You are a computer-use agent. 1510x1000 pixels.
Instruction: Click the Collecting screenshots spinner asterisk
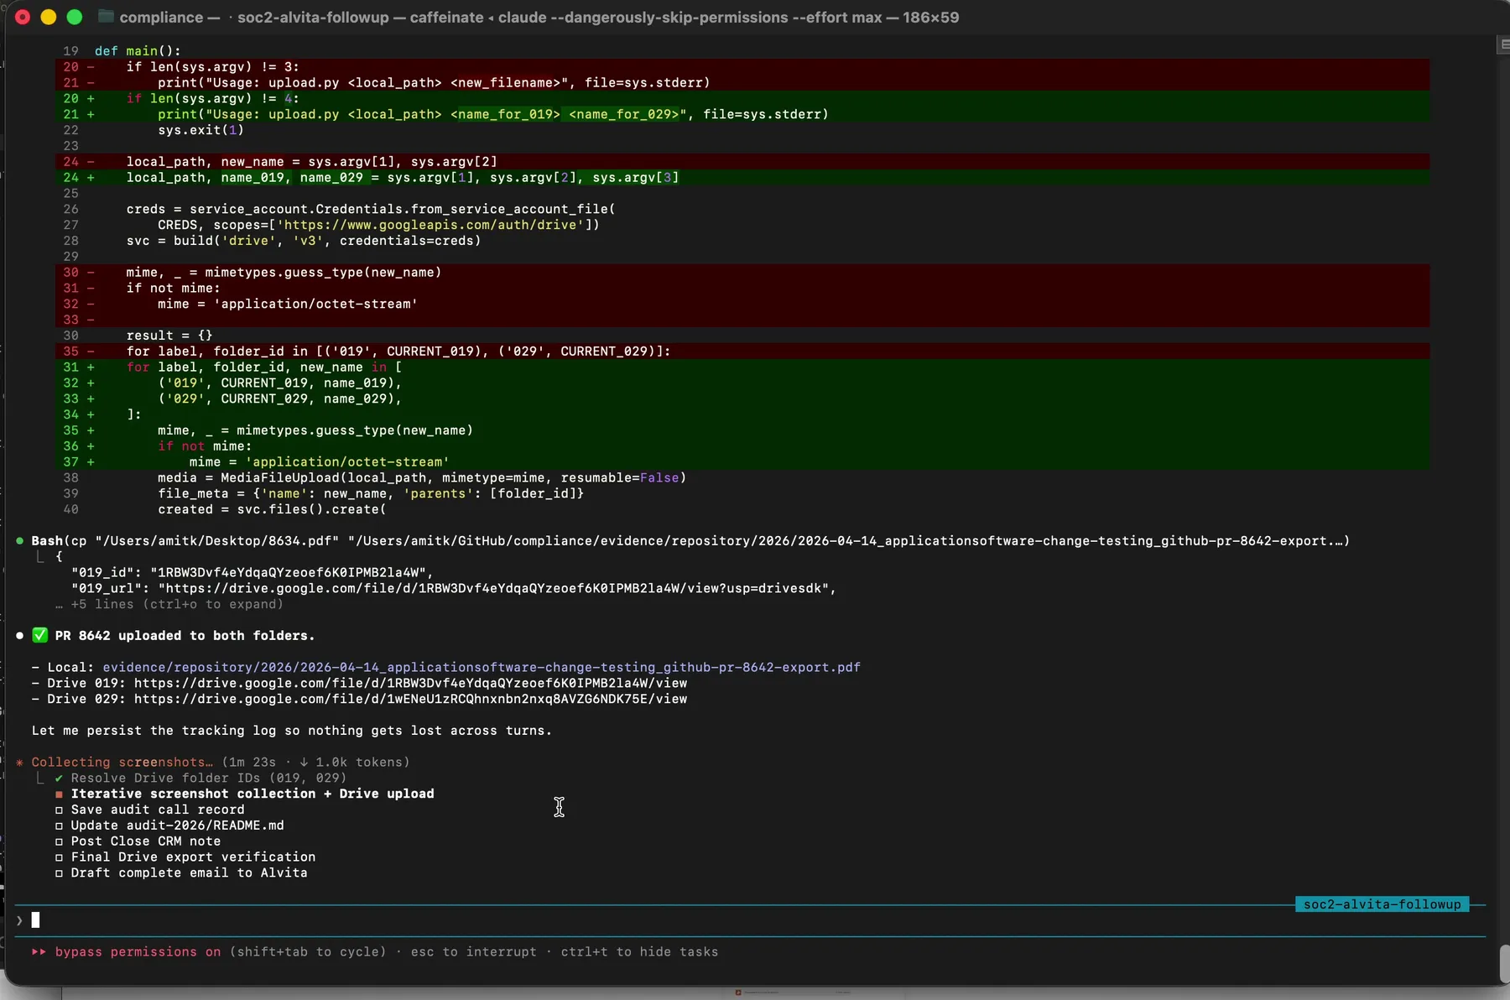coord(19,763)
